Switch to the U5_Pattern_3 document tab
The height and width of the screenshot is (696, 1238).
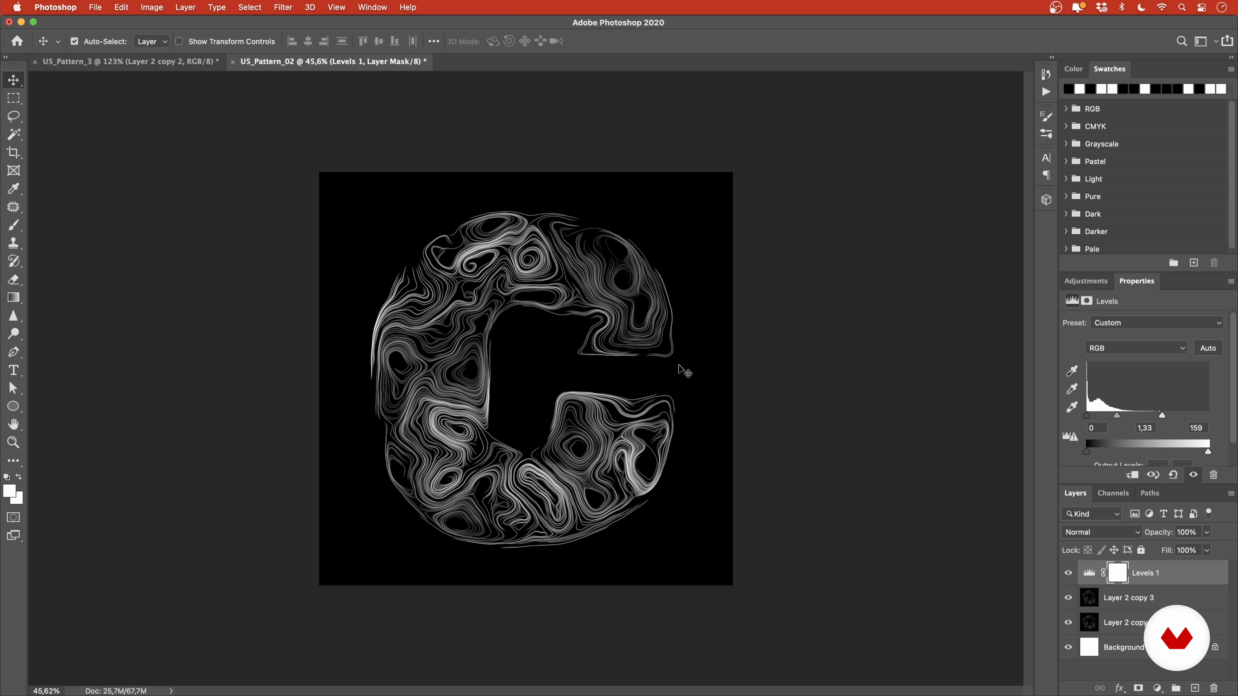tap(130, 62)
